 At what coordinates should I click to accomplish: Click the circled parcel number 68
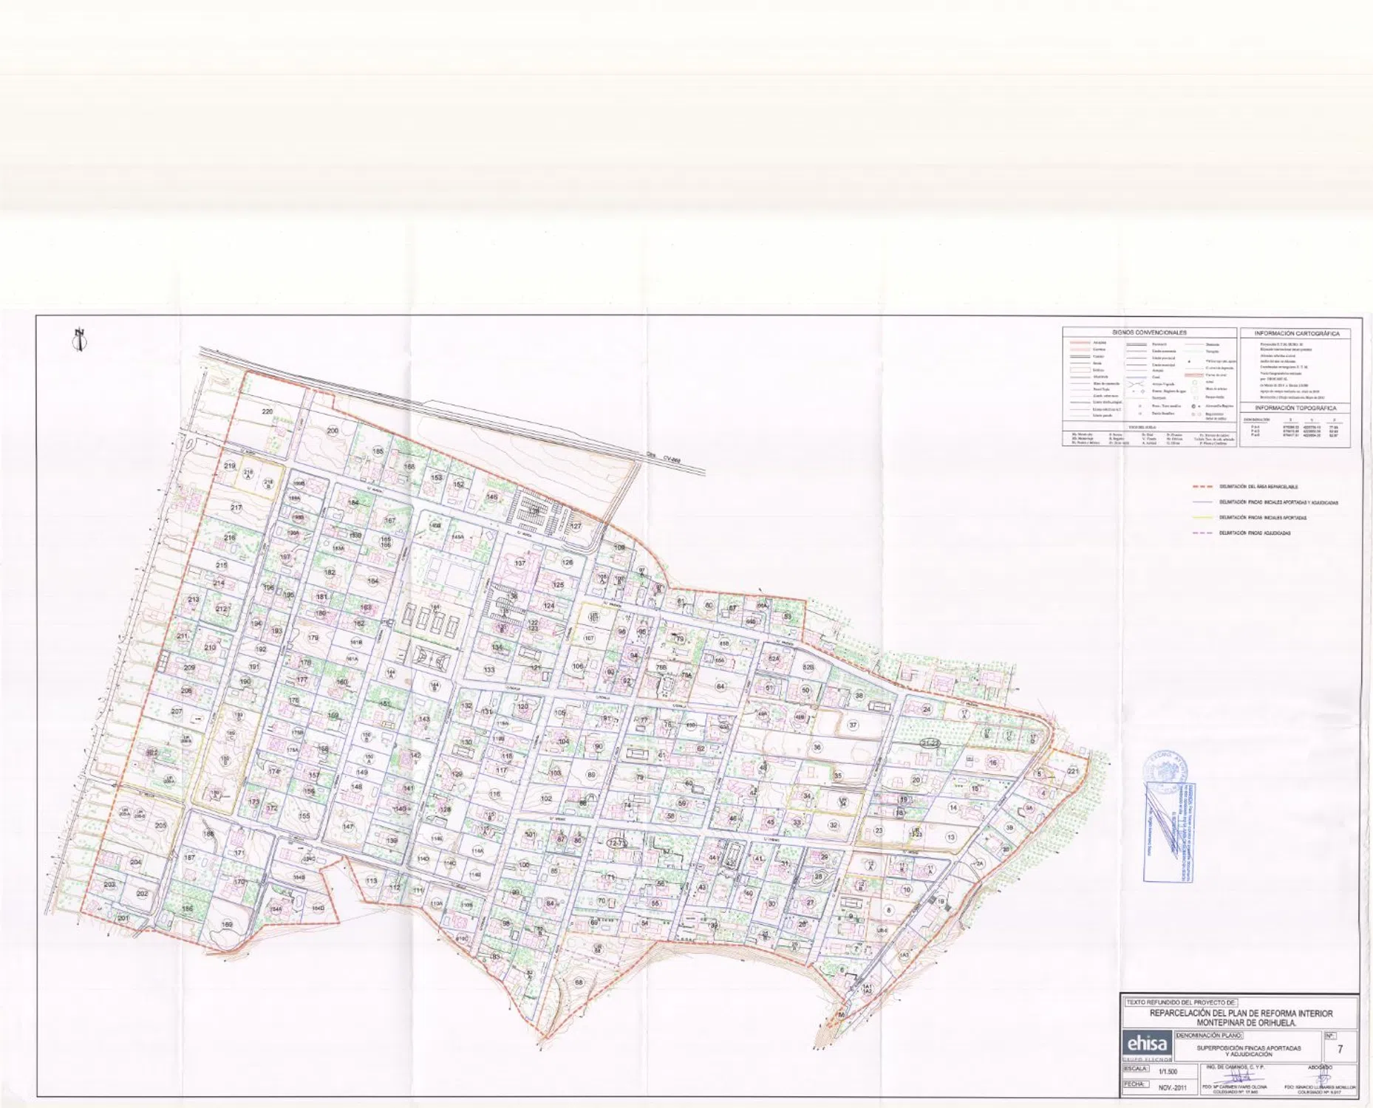pos(579,982)
